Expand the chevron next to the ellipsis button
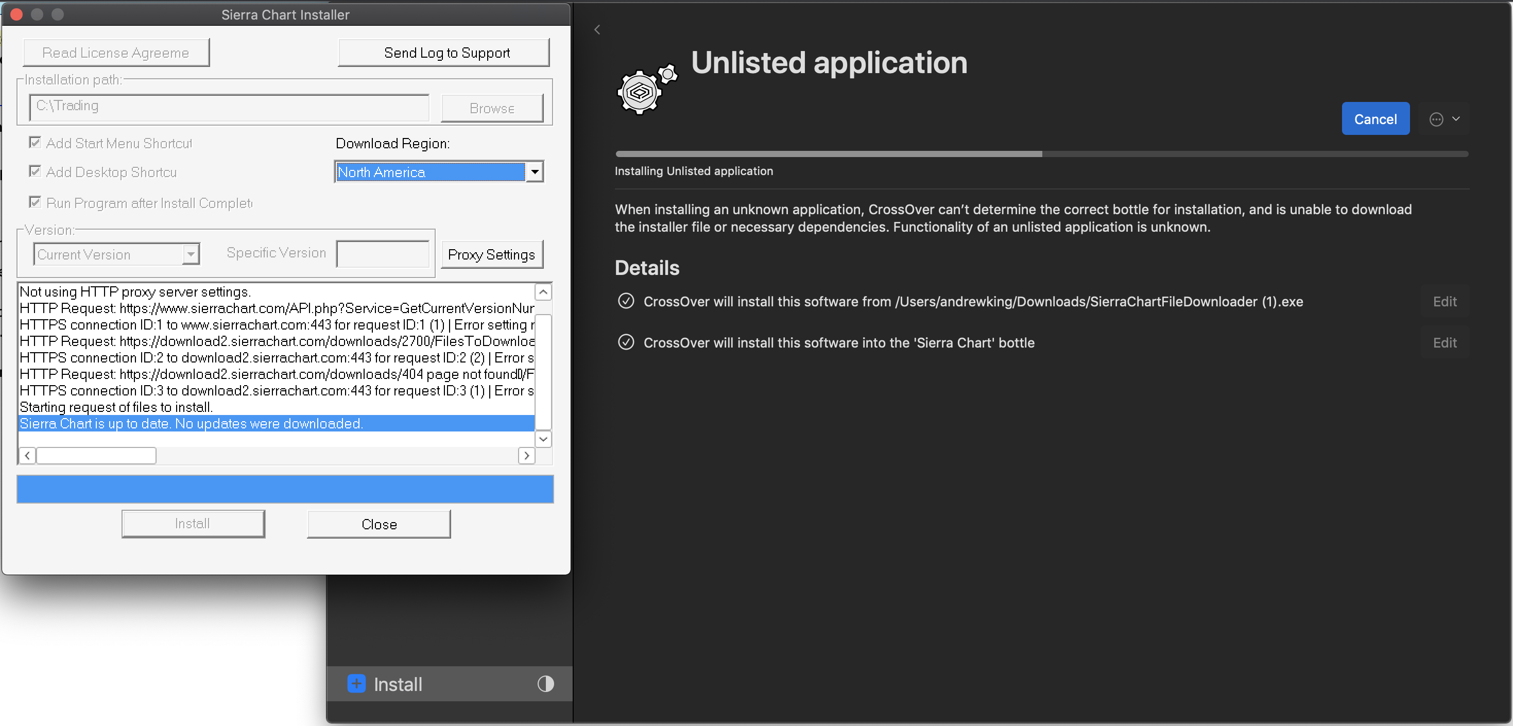The width and height of the screenshot is (1513, 726). (x=1456, y=118)
